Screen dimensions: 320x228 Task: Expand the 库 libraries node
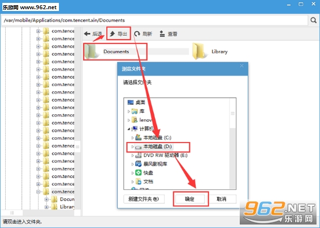(x=129, y=111)
